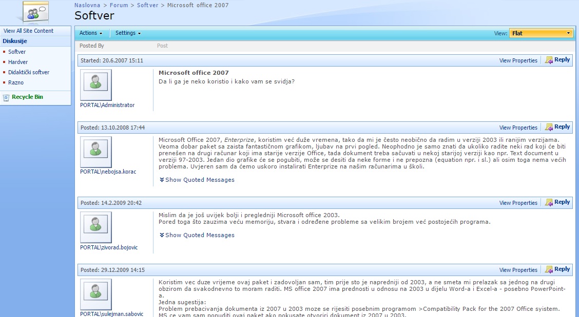Open Diskusije section heading
The width and height of the screenshot is (579, 317).
[x=15, y=41]
